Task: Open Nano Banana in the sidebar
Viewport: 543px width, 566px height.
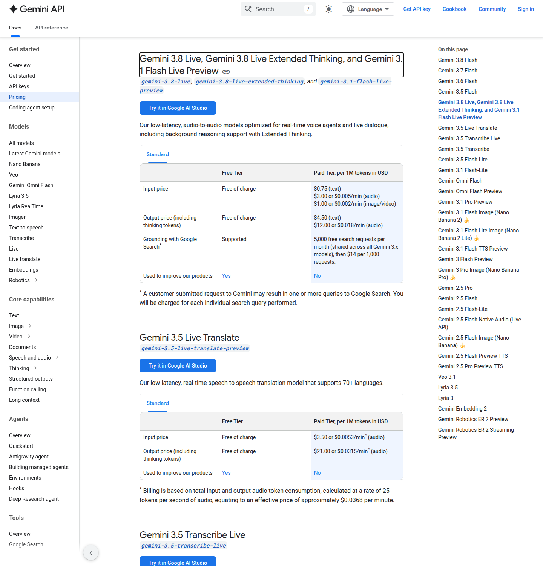Action: tap(25, 164)
